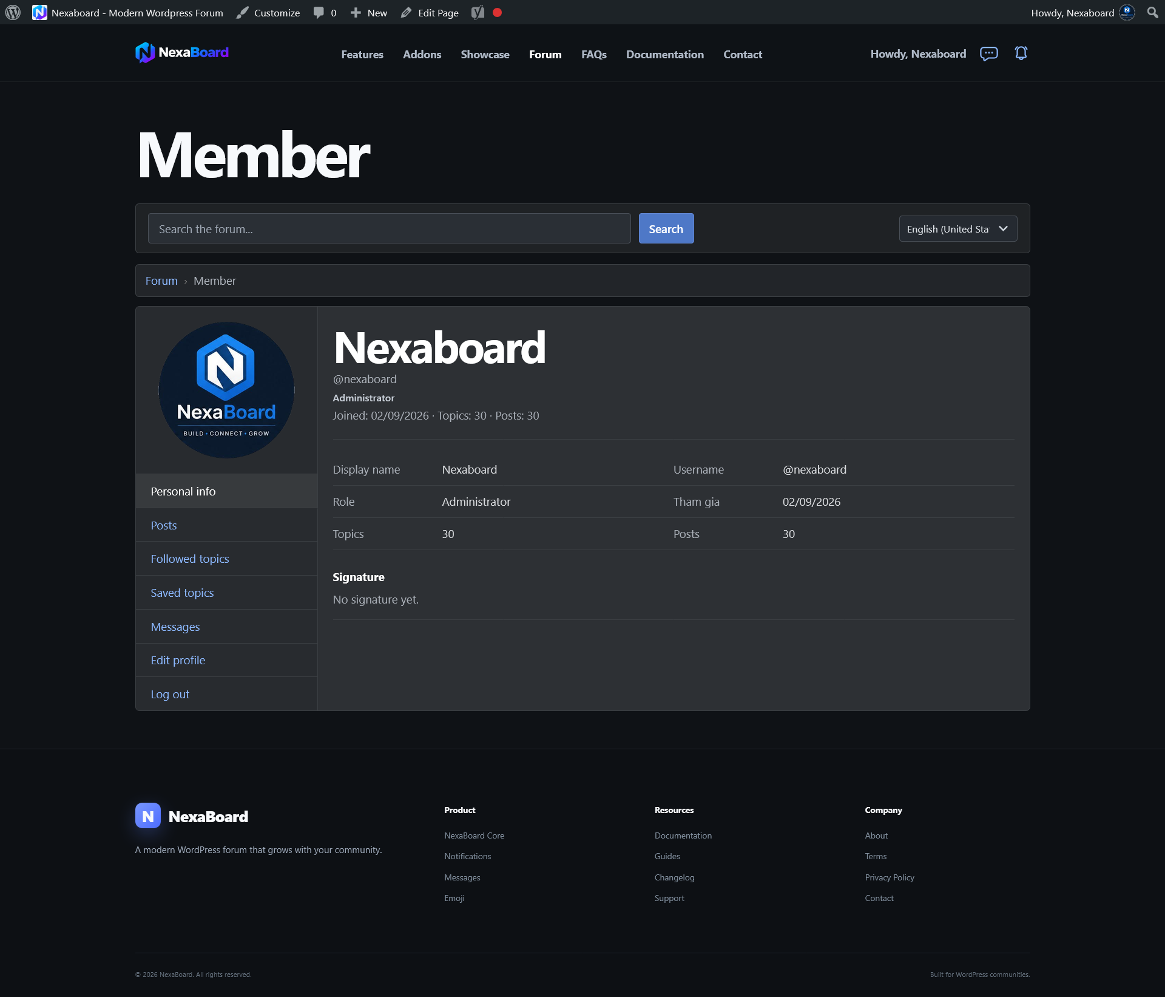Open Documentation in the top navigation
Image resolution: width=1165 pixels, height=997 pixels.
point(664,54)
